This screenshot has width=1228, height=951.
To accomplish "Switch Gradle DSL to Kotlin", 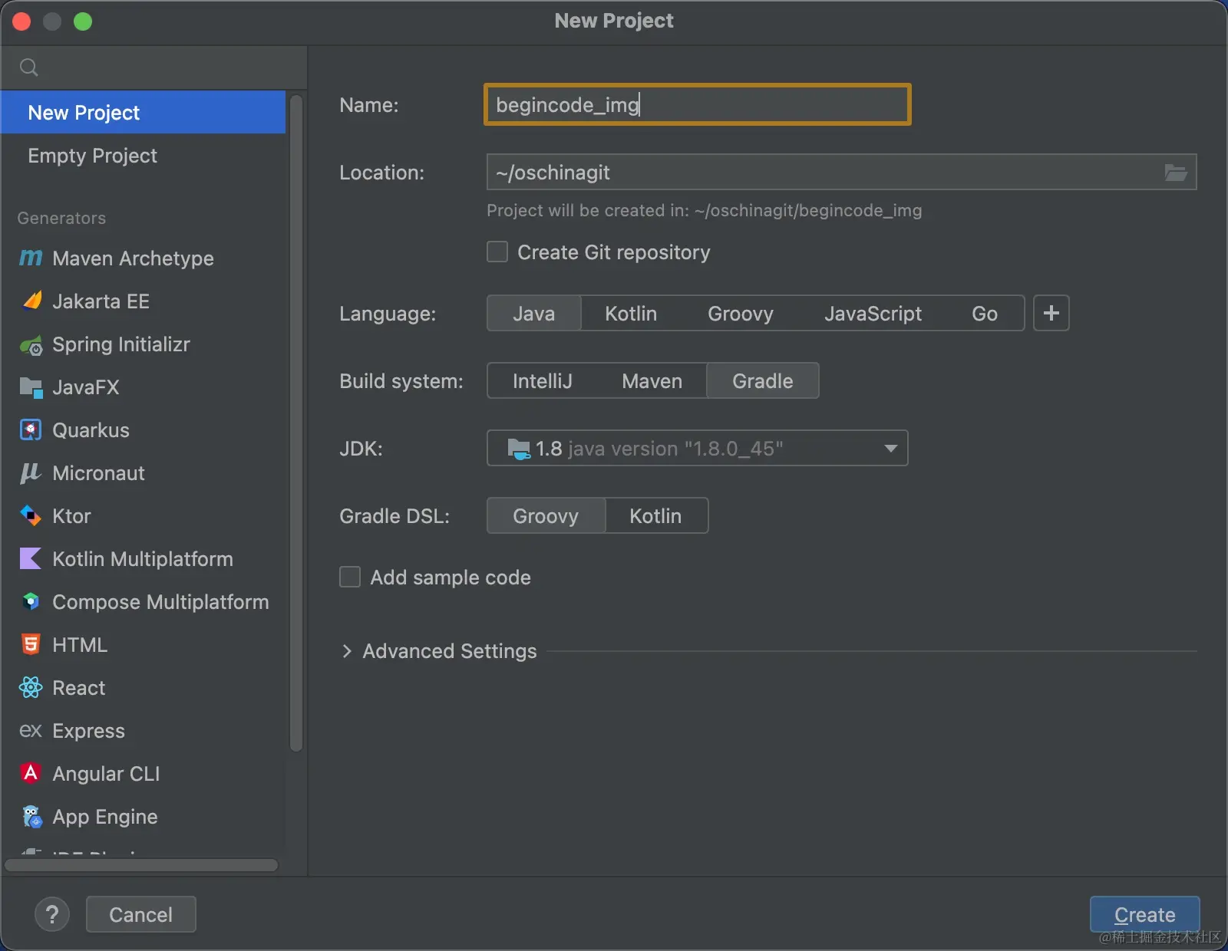I will 655,516.
